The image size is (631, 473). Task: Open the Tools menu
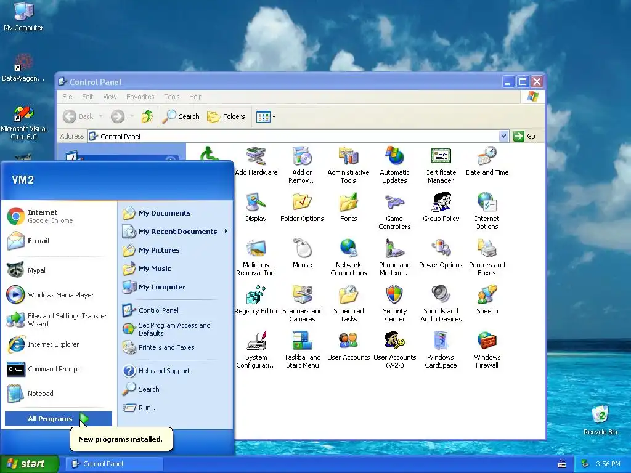coord(171,97)
